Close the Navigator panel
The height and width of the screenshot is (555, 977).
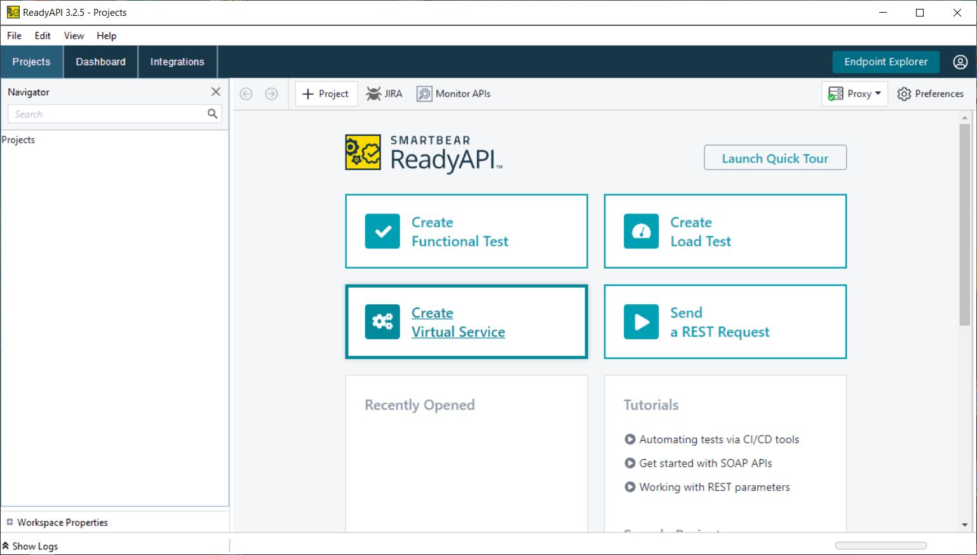(215, 91)
